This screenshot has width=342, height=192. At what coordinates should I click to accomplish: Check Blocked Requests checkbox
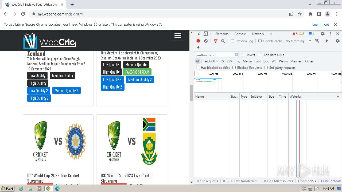pyautogui.click(x=234, y=67)
